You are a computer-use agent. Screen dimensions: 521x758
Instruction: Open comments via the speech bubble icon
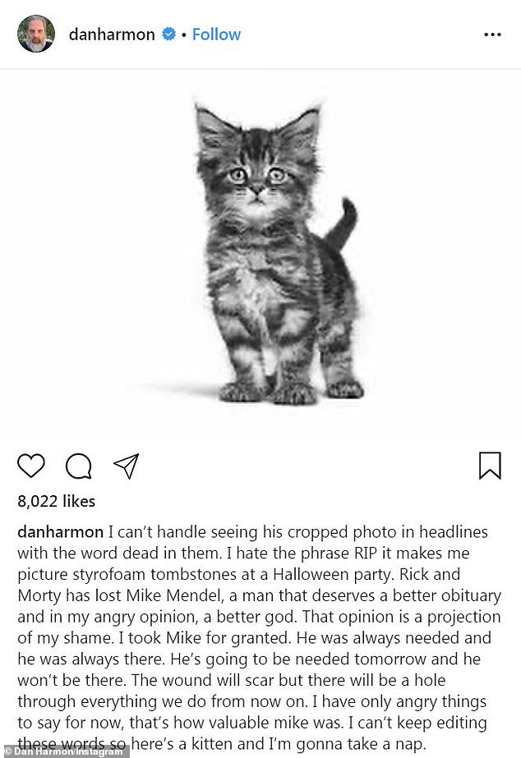[79, 466]
